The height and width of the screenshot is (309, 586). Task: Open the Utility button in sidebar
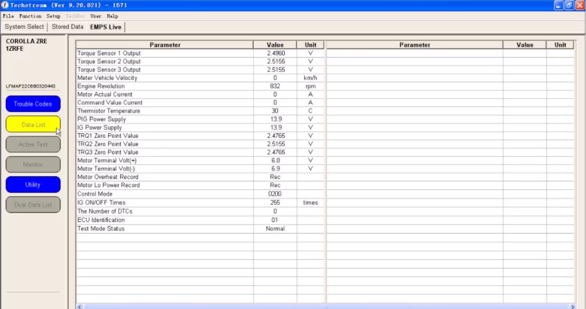tap(33, 185)
